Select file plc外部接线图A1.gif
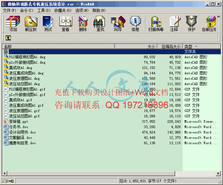Screen dimensions: 223x185 [112, 95]
